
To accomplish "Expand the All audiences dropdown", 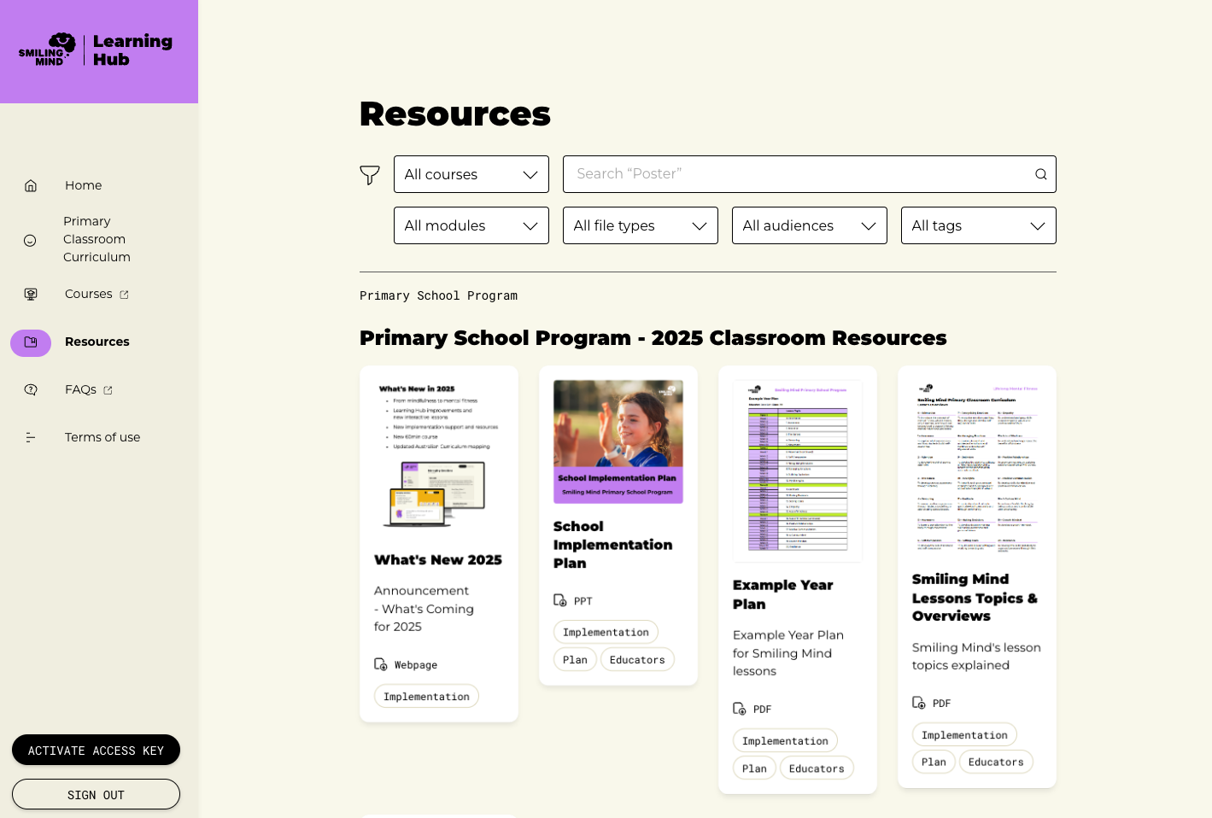I will pyautogui.click(x=810, y=225).
